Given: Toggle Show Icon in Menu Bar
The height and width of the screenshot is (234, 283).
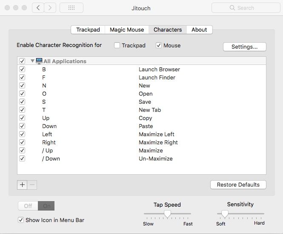Looking at the screenshot, I should coord(21,220).
